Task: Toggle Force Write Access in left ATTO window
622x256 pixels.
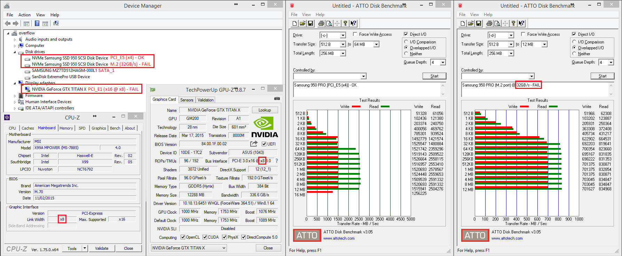Action: [355, 34]
